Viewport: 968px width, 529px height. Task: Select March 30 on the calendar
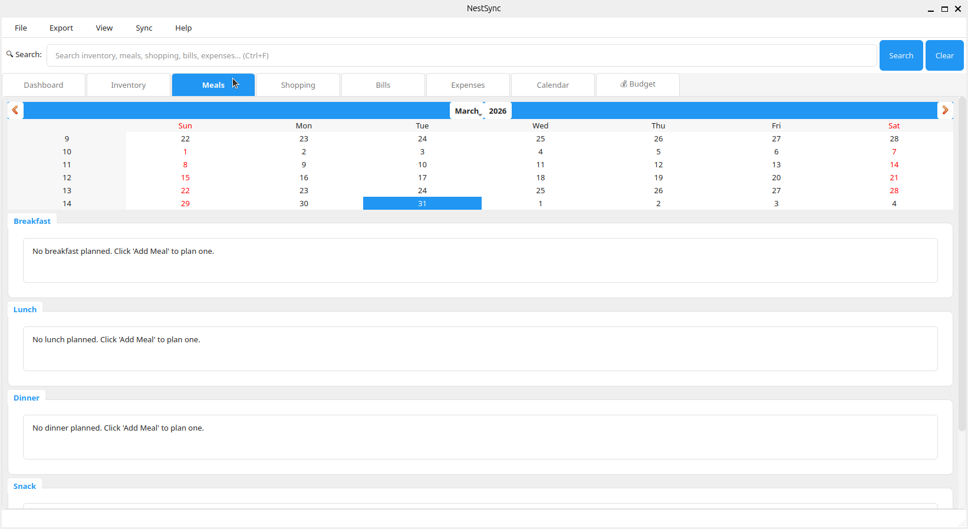tap(304, 203)
